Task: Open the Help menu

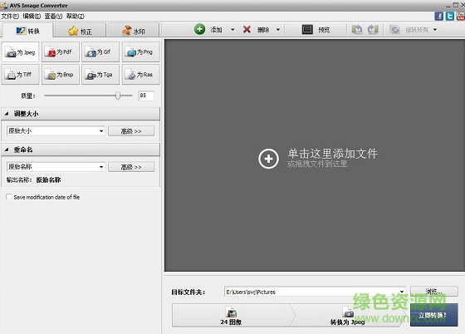Action: click(76, 16)
